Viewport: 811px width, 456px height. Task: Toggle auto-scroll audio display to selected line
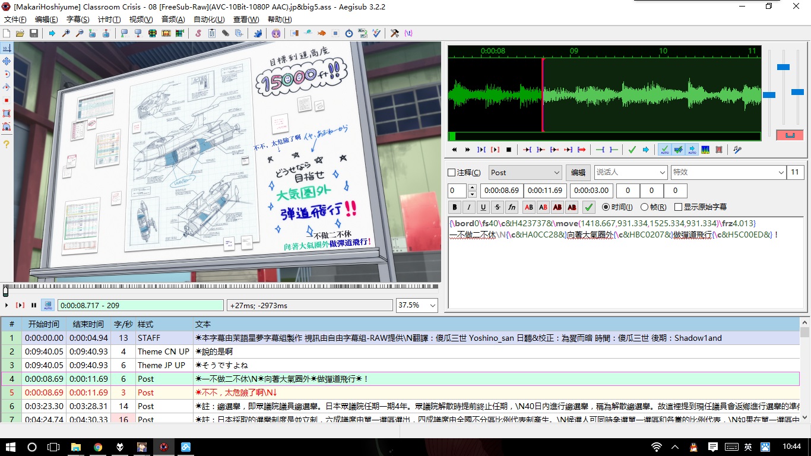coord(692,150)
